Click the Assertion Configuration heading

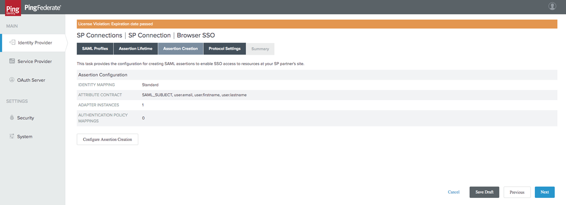(102, 75)
